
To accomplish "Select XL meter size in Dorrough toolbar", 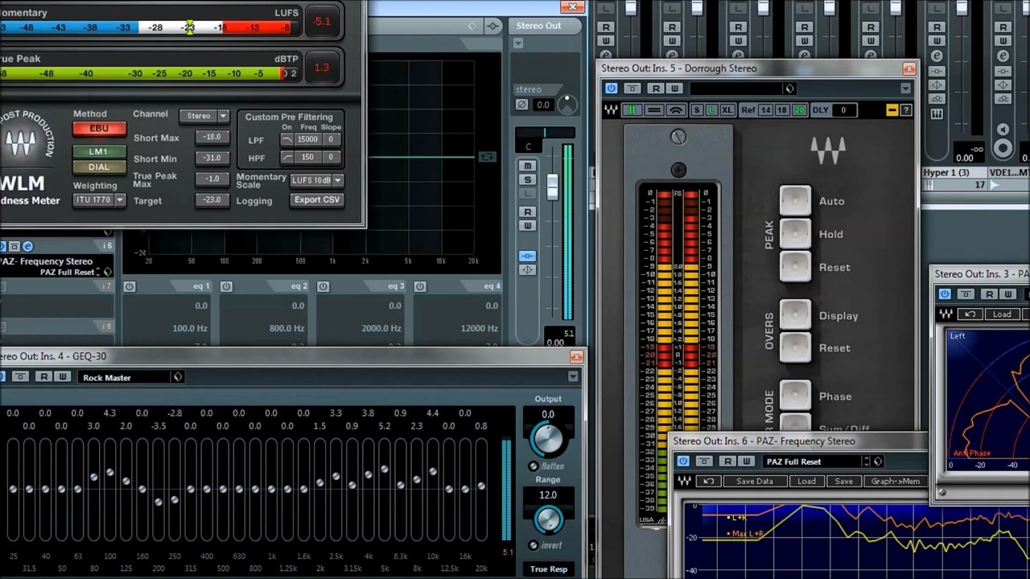I will [x=727, y=110].
